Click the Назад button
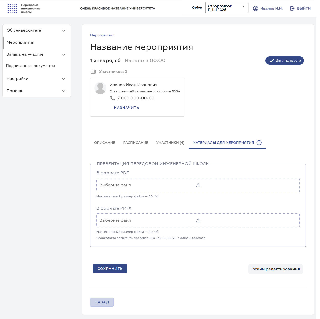 (x=102, y=302)
